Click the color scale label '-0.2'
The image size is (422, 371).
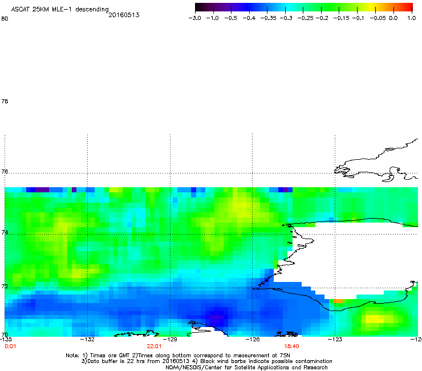coord(322,18)
